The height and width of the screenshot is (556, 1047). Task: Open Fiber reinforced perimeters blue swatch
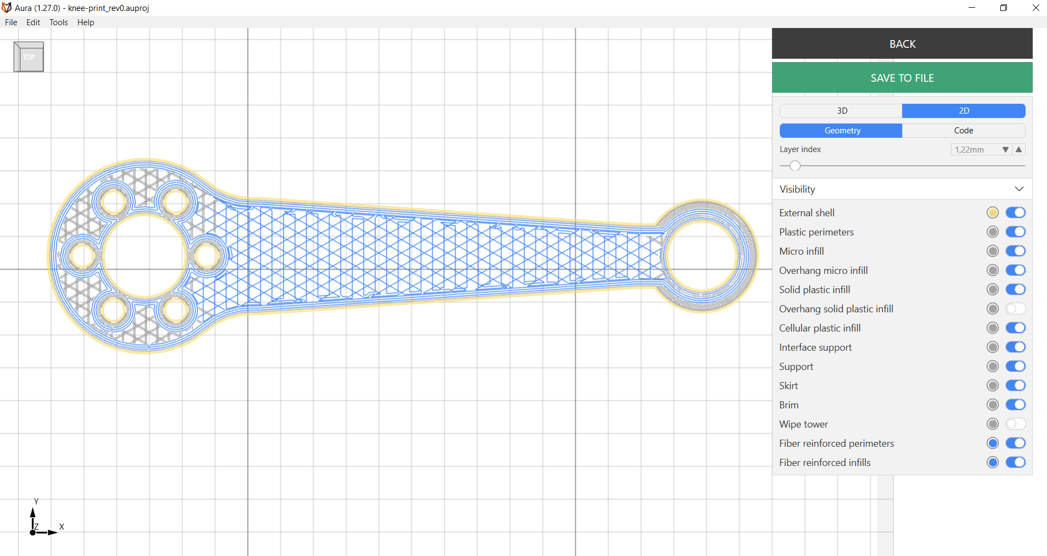click(x=992, y=443)
